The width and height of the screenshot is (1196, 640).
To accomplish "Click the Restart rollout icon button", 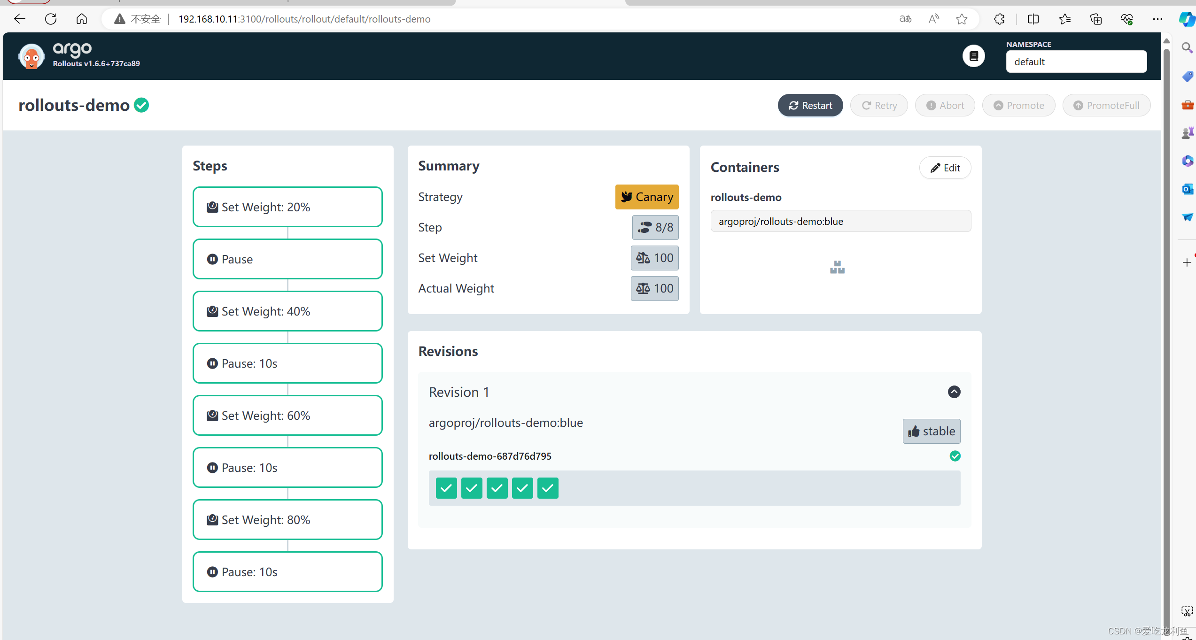I will click(810, 105).
